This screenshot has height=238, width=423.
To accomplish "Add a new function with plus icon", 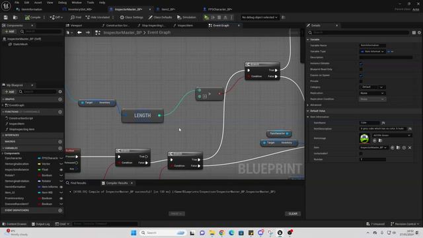I will tap(60, 112).
